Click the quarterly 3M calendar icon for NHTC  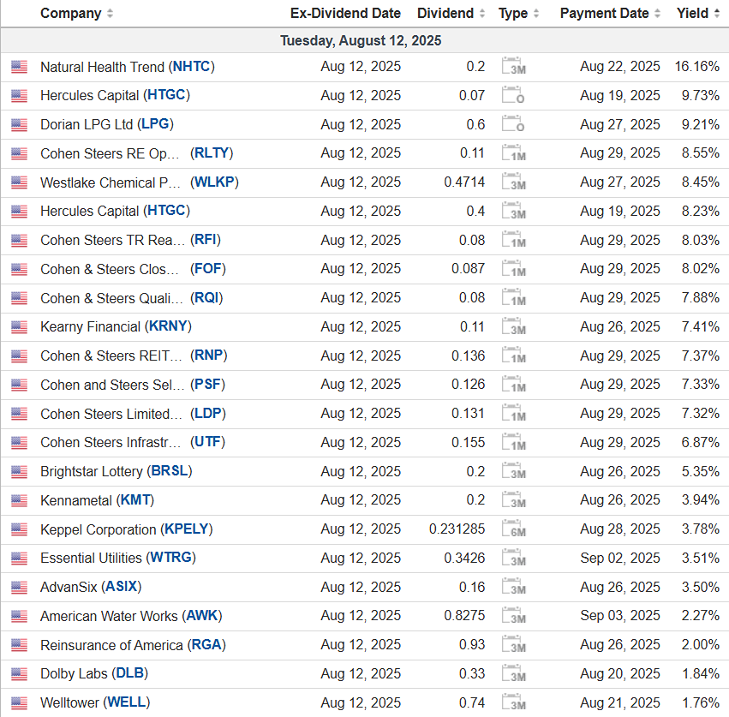513,67
